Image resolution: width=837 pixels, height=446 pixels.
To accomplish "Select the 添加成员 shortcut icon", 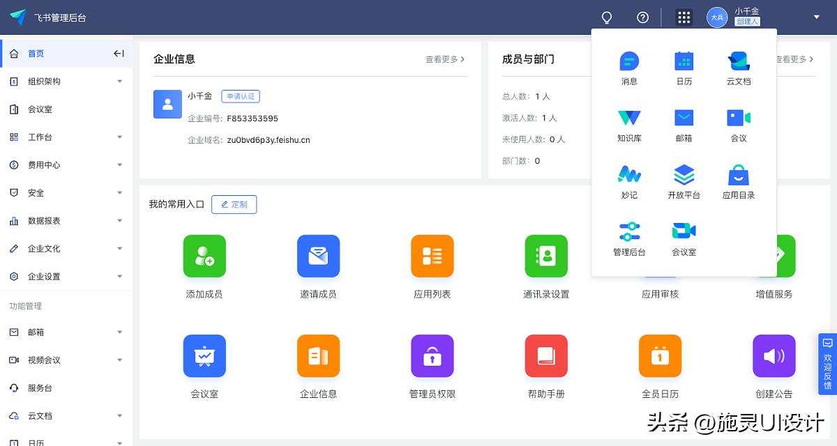I will coord(204,256).
